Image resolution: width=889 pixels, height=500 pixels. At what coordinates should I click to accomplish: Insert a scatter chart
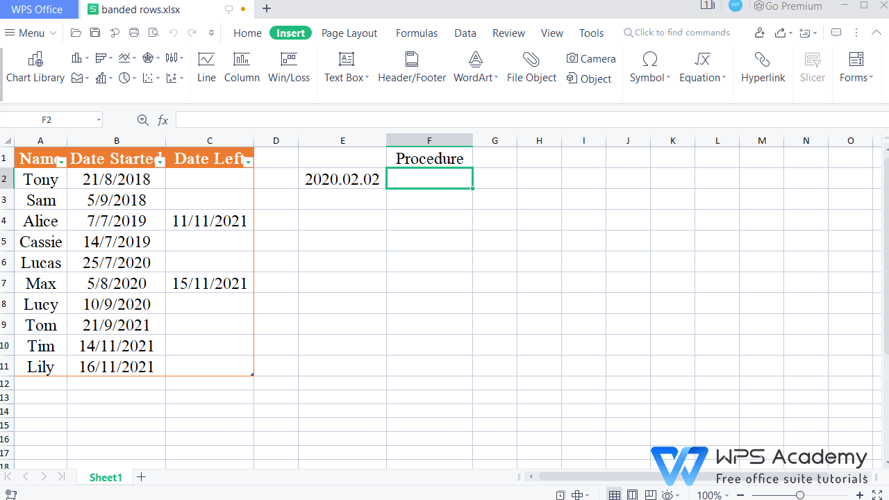point(148,77)
